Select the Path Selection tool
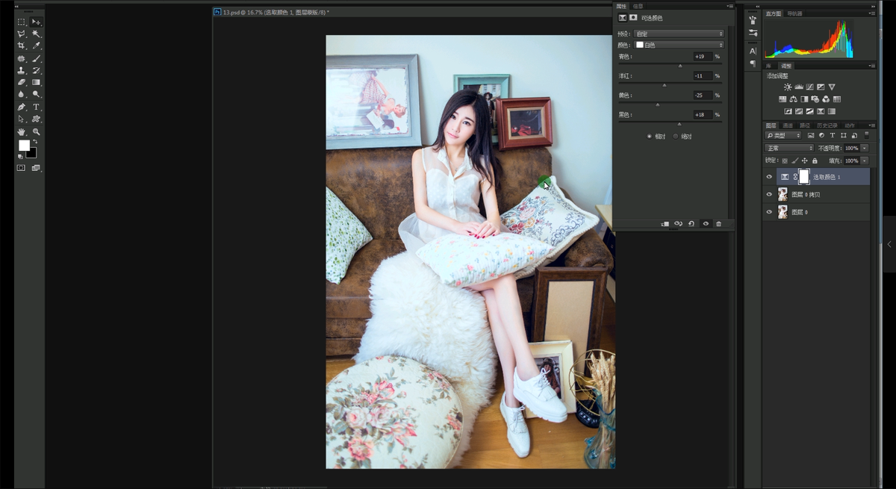The image size is (896, 489). [22, 119]
